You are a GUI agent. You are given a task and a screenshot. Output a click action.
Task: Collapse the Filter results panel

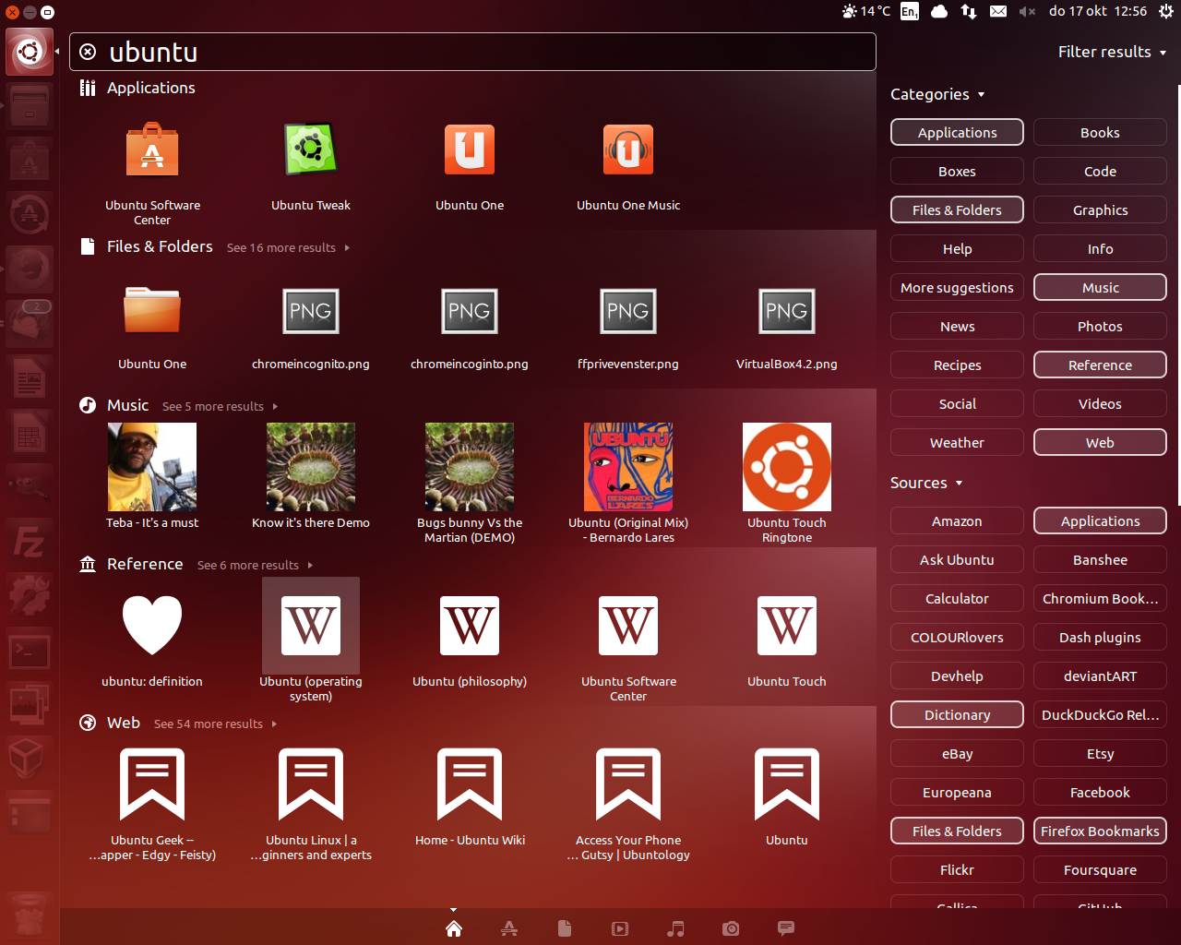[x=1112, y=53]
